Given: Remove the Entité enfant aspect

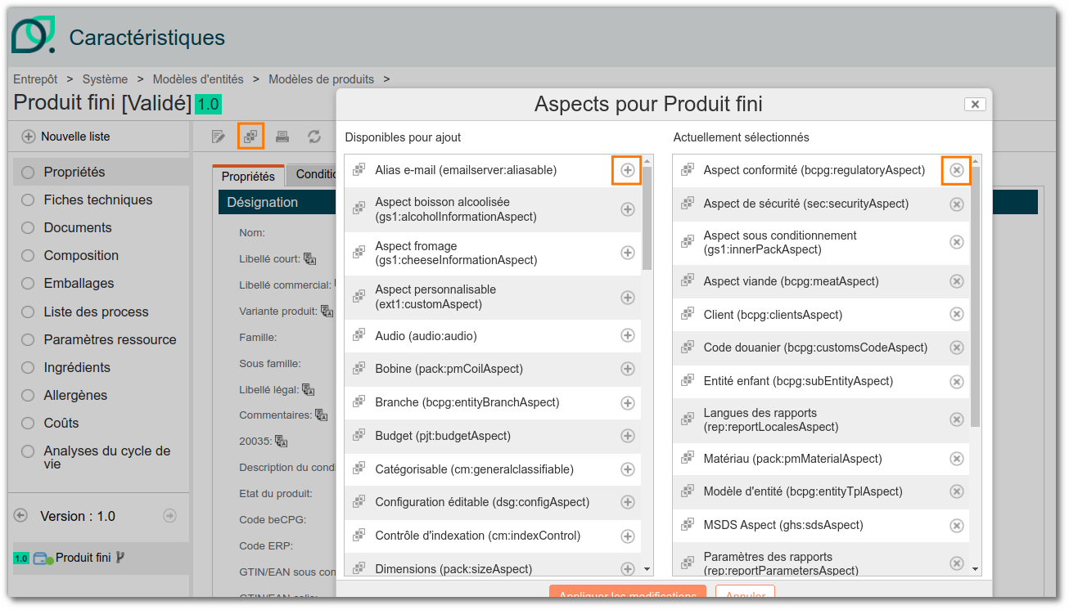Looking at the screenshot, I should 956,381.
